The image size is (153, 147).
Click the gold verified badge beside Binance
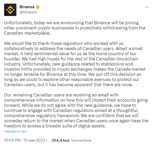37,7
